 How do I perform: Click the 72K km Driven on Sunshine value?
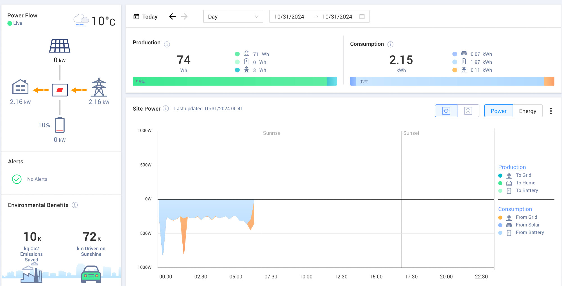pos(92,237)
